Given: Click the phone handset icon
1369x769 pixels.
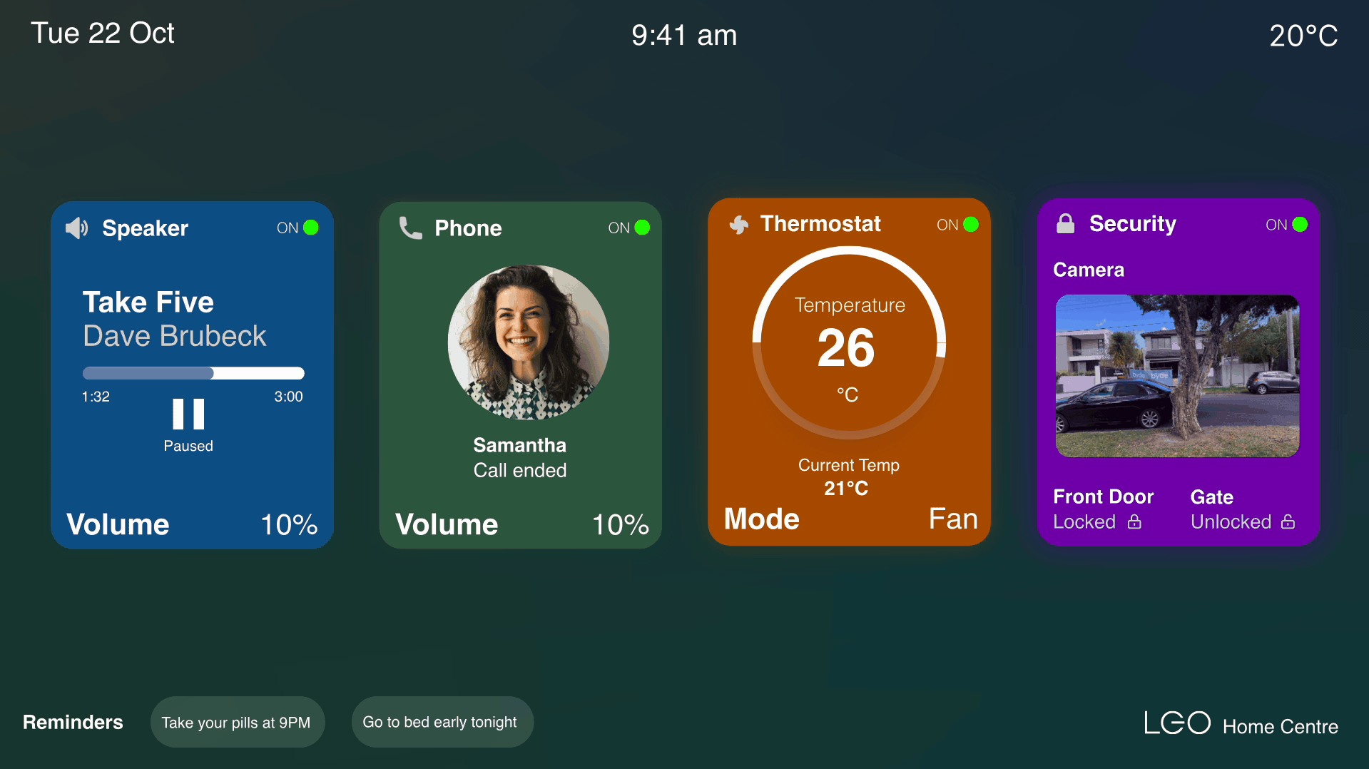Looking at the screenshot, I should [410, 228].
